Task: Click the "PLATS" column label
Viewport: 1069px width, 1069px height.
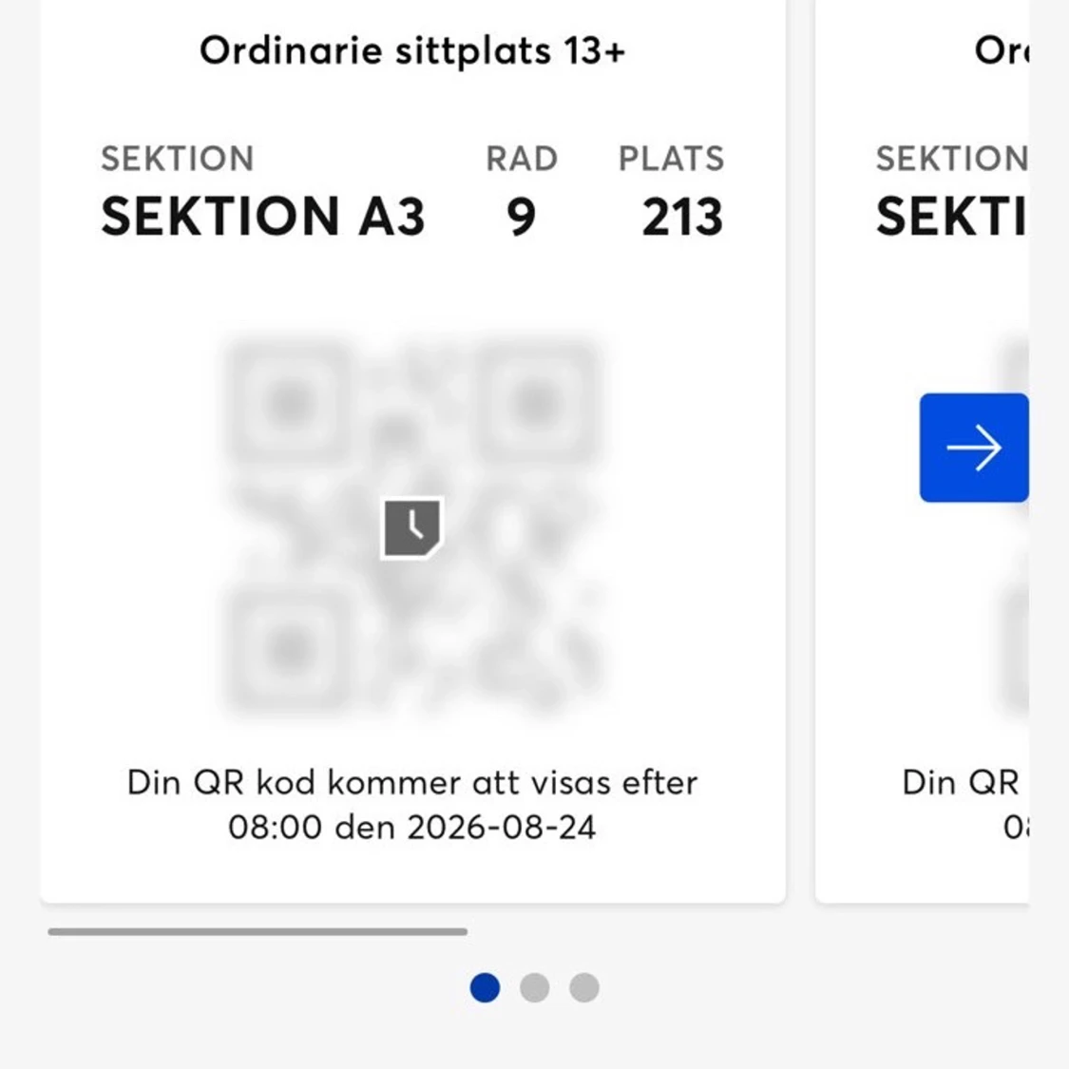Action: coord(671,159)
